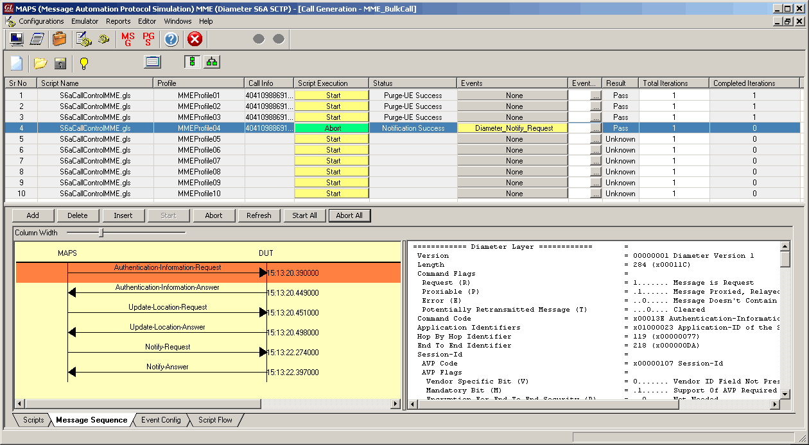Select the Update-Location-Request message
809x445 pixels.
[168, 307]
